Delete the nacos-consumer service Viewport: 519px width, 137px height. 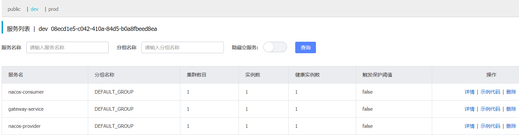(x=511, y=92)
